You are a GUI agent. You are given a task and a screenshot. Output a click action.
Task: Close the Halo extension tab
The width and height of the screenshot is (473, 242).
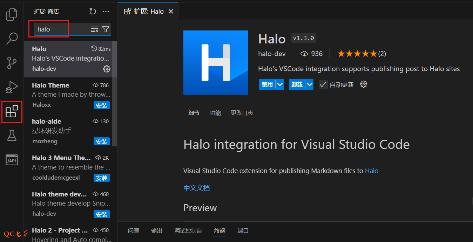pyautogui.click(x=171, y=12)
